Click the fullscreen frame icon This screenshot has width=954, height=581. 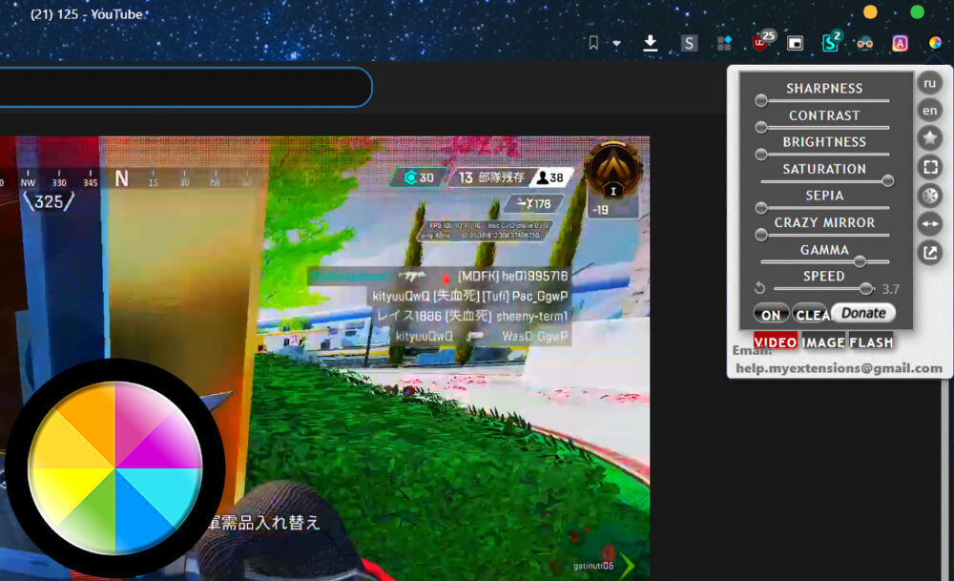929,167
